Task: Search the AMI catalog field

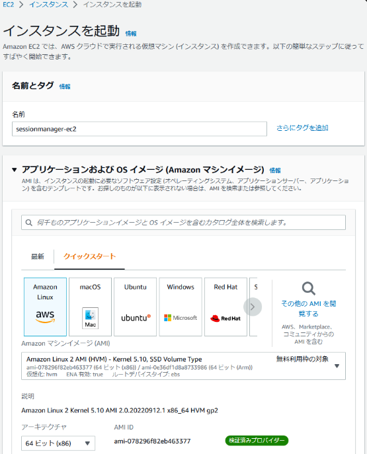Action: 183,222
